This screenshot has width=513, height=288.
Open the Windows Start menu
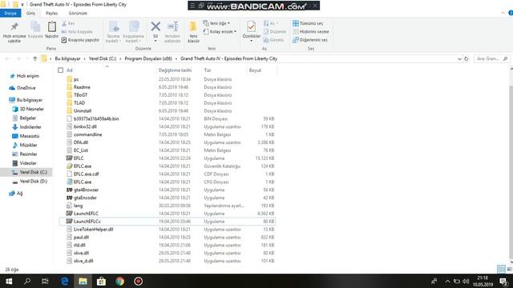pyautogui.click(x=9, y=281)
